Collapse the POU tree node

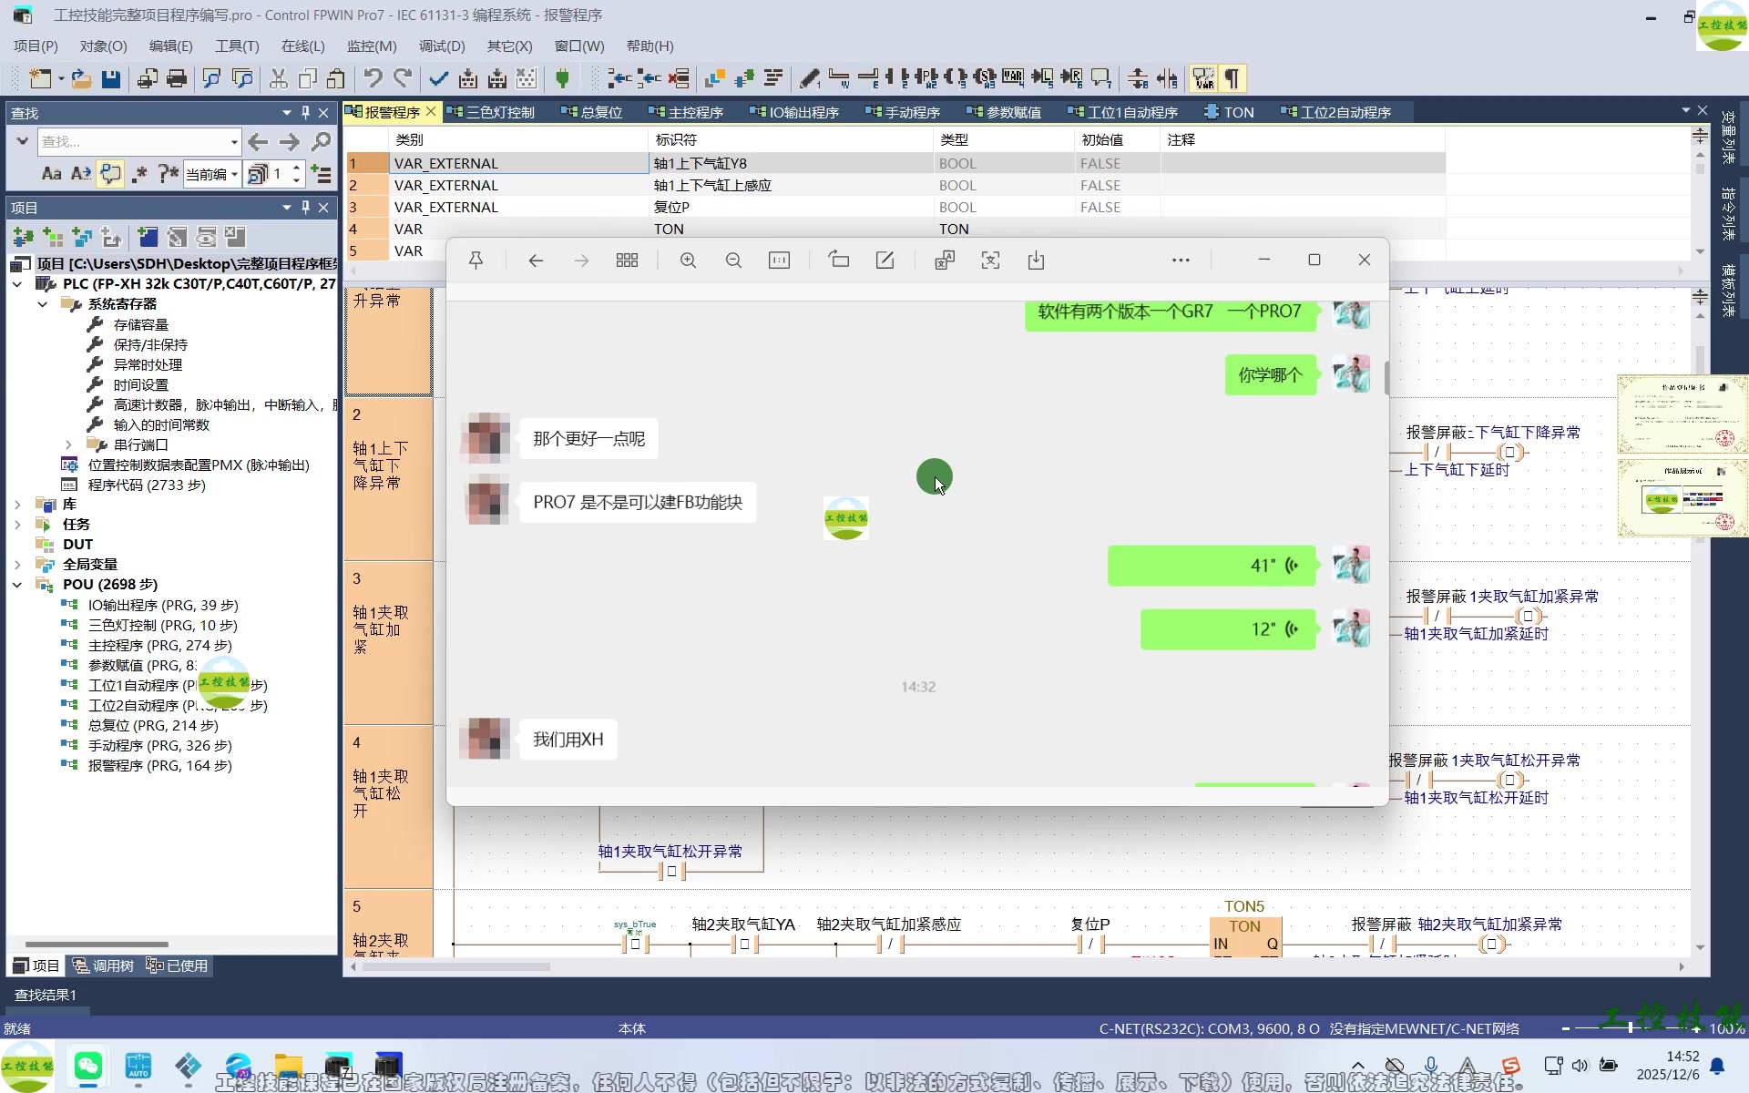point(17,585)
